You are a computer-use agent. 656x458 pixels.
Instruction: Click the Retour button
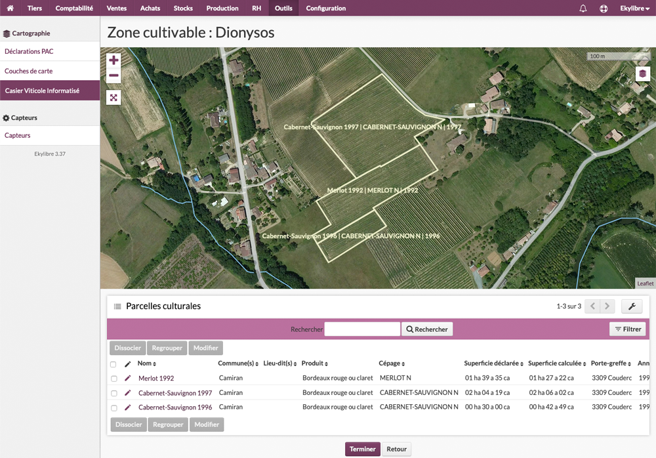pos(396,449)
